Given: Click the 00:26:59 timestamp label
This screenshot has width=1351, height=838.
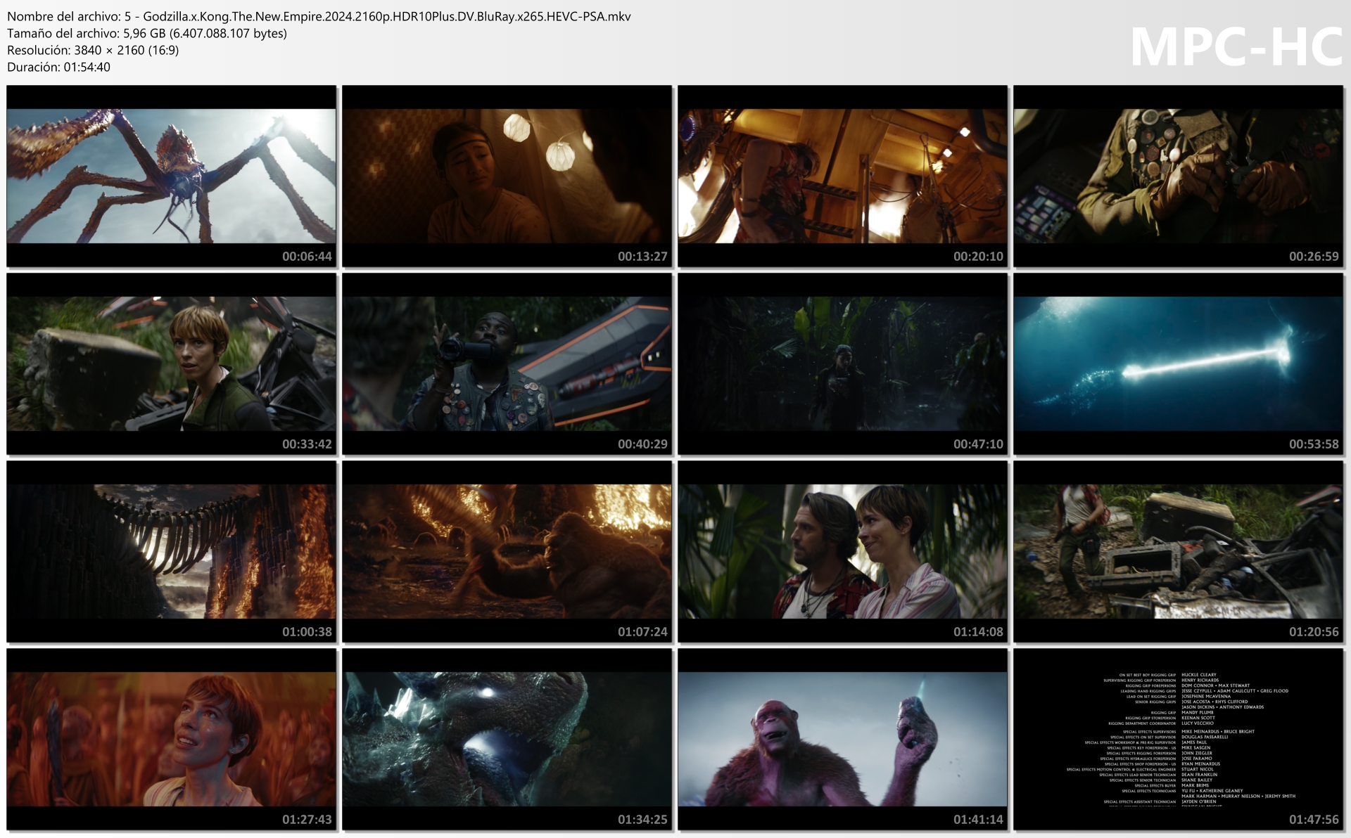Looking at the screenshot, I should pyautogui.click(x=1314, y=257).
